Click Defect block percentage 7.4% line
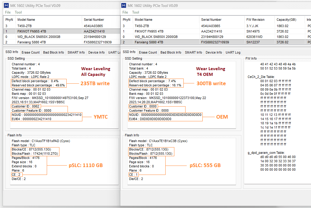 (x=152, y=81)
